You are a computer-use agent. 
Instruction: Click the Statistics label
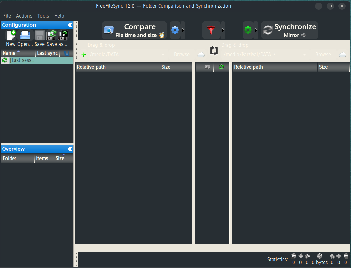(278, 260)
